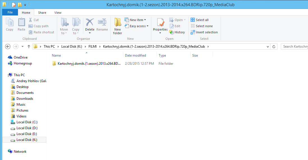Open recent locations dropdown arrow
The image size is (308, 160).
pos(23,47)
